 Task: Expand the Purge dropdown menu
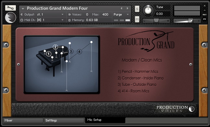coord(121,15)
